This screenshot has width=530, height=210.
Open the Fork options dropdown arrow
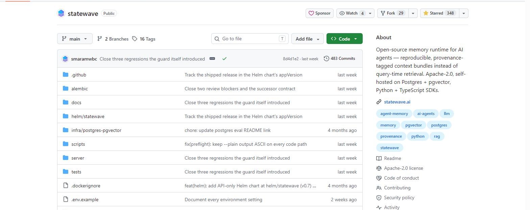tap(413, 13)
